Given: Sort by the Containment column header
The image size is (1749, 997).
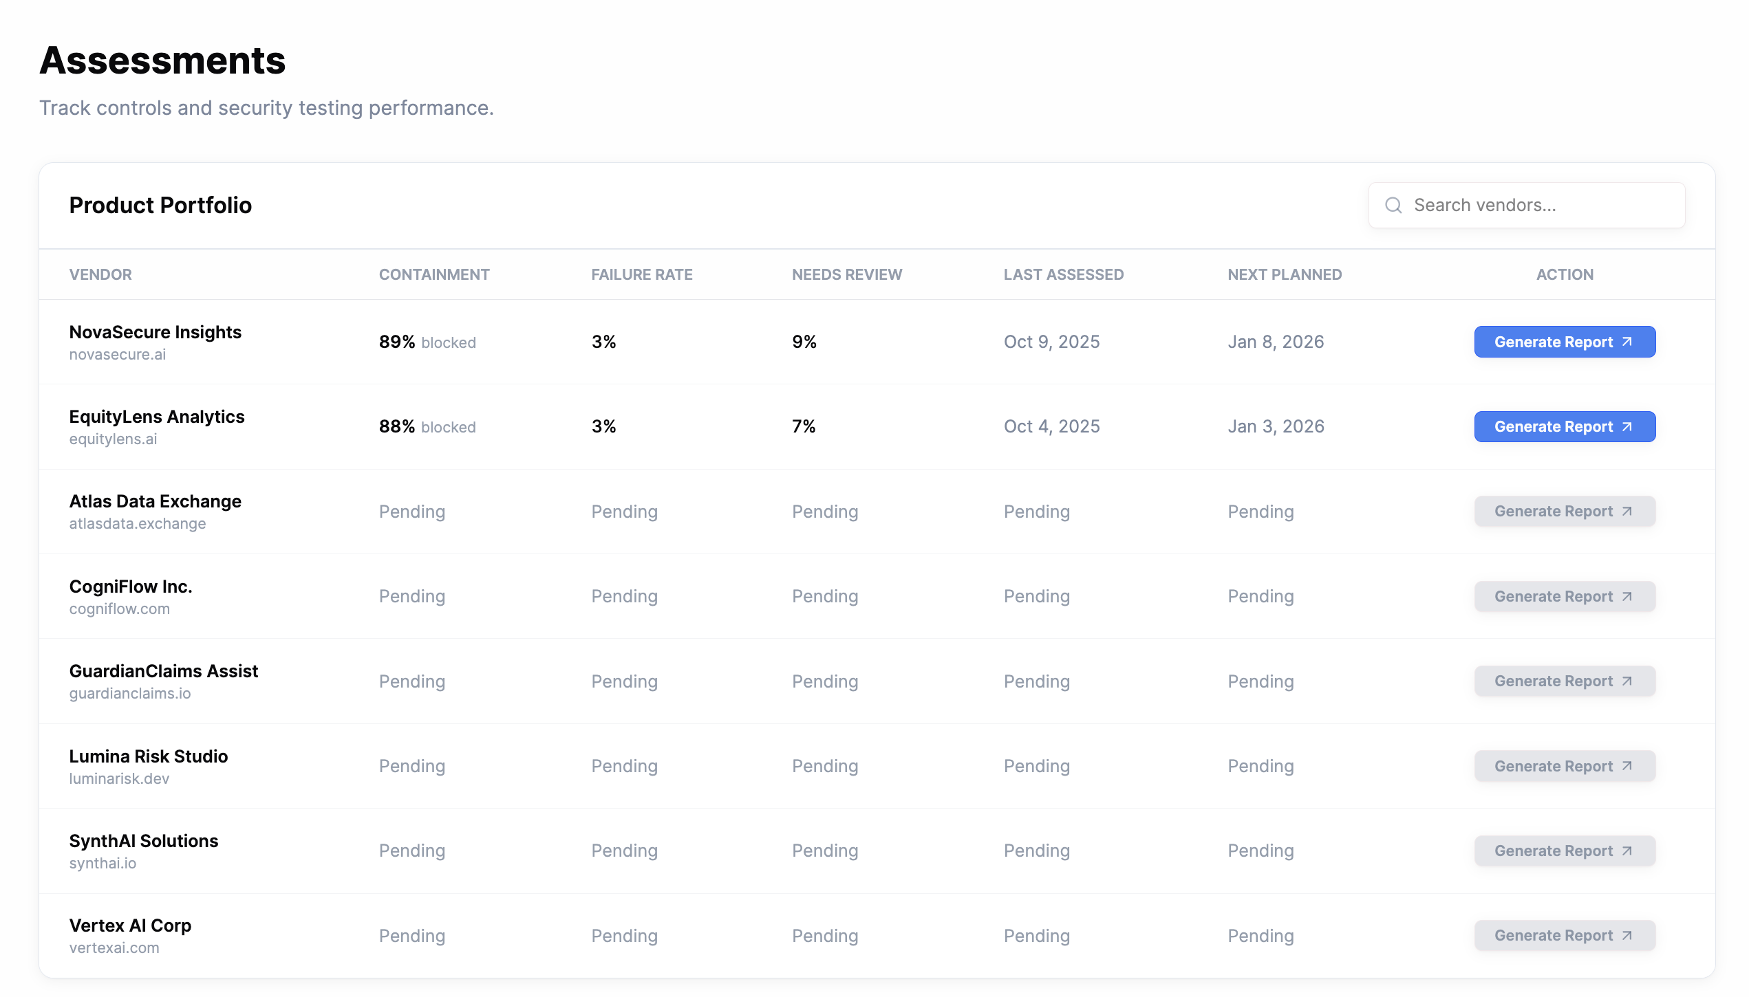Looking at the screenshot, I should point(433,274).
